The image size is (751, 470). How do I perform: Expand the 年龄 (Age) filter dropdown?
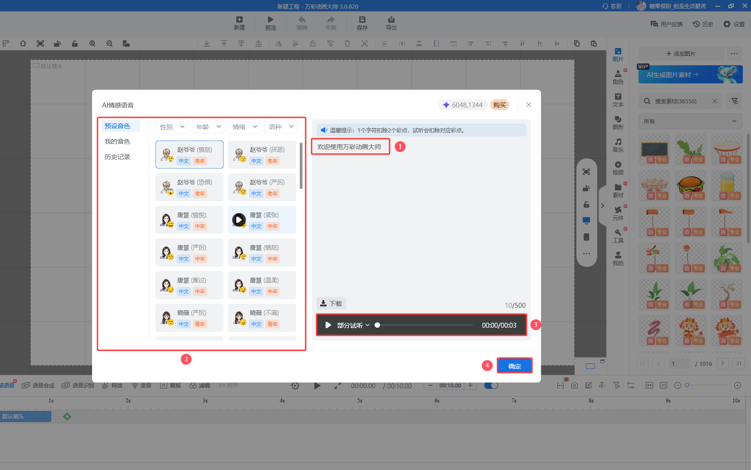(208, 127)
